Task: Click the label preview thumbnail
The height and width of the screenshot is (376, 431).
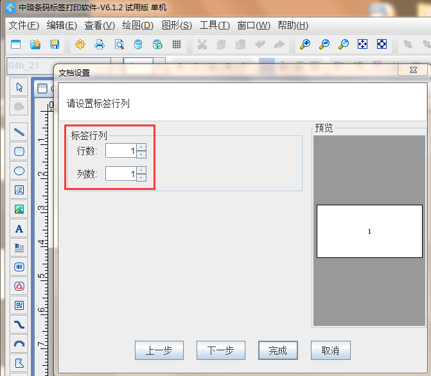Action: 369,231
